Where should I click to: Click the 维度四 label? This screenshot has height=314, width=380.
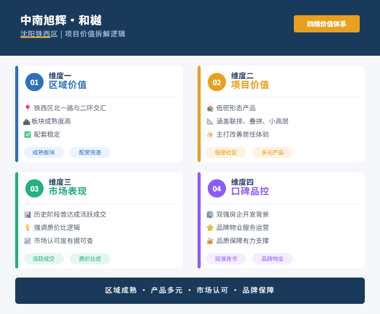(242, 182)
